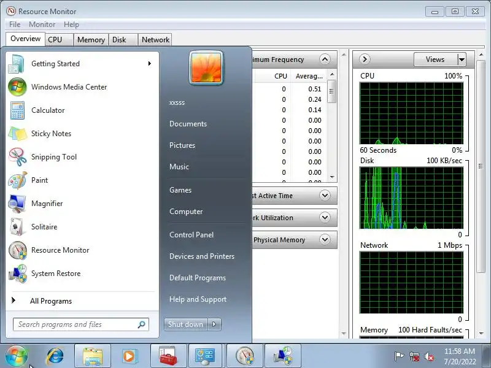Screen dimensions: 491x368
Task: Click the Average CPU column header
Action: (x=309, y=76)
